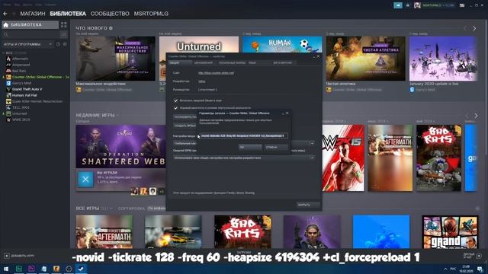Click the library home icon

point(5,25)
